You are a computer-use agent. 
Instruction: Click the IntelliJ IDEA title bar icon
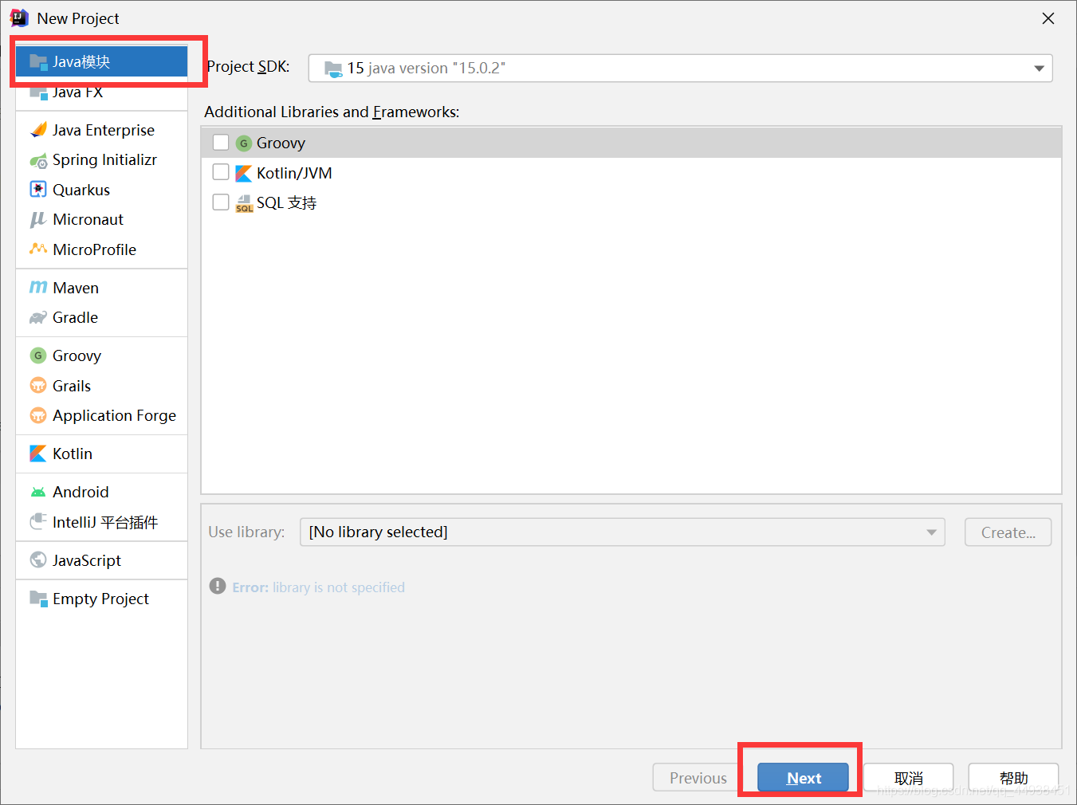click(x=19, y=18)
